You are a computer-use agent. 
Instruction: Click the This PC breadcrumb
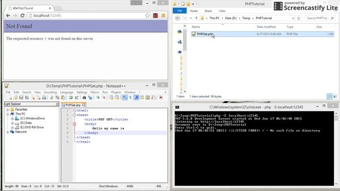point(214,18)
